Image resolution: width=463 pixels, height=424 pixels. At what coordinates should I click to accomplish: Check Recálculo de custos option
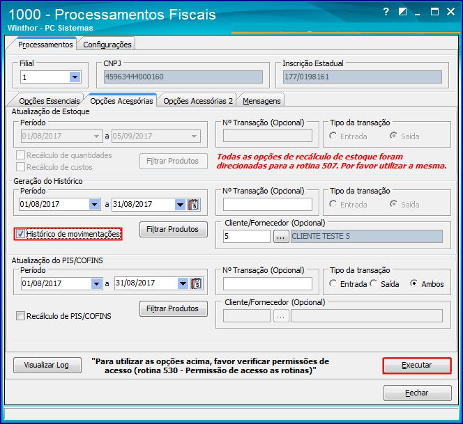tap(20, 167)
